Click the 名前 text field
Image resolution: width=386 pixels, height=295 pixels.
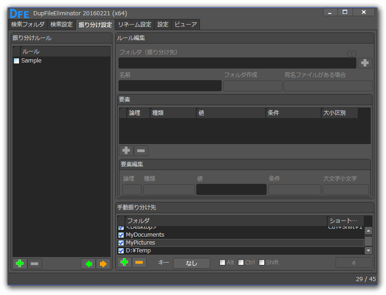click(x=170, y=86)
